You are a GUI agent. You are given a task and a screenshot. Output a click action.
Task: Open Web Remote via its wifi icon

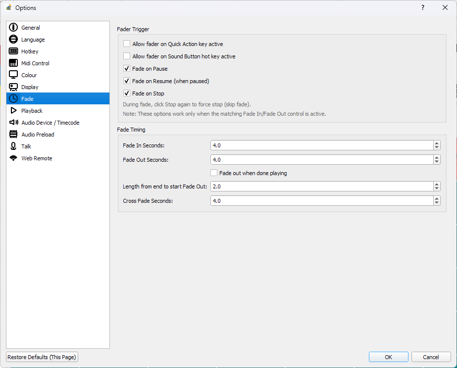(x=13, y=158)
